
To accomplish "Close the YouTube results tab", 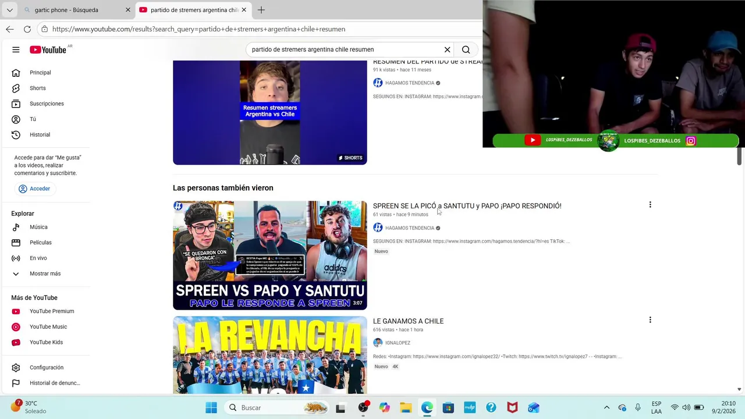I will pyautogui.click(x=244, y=10).
